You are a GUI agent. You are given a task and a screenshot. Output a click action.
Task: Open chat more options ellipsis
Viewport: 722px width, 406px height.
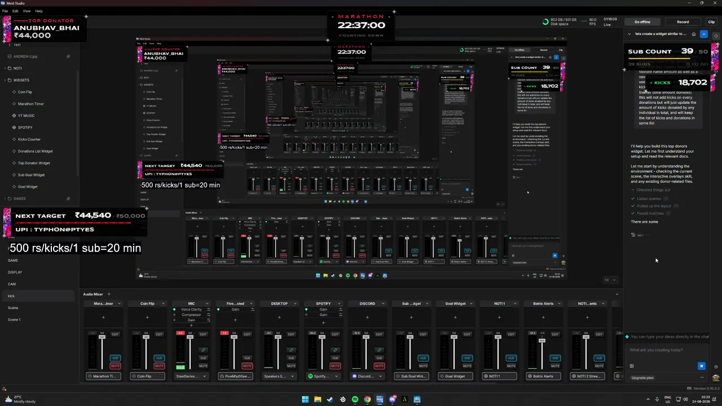(702, 378)
